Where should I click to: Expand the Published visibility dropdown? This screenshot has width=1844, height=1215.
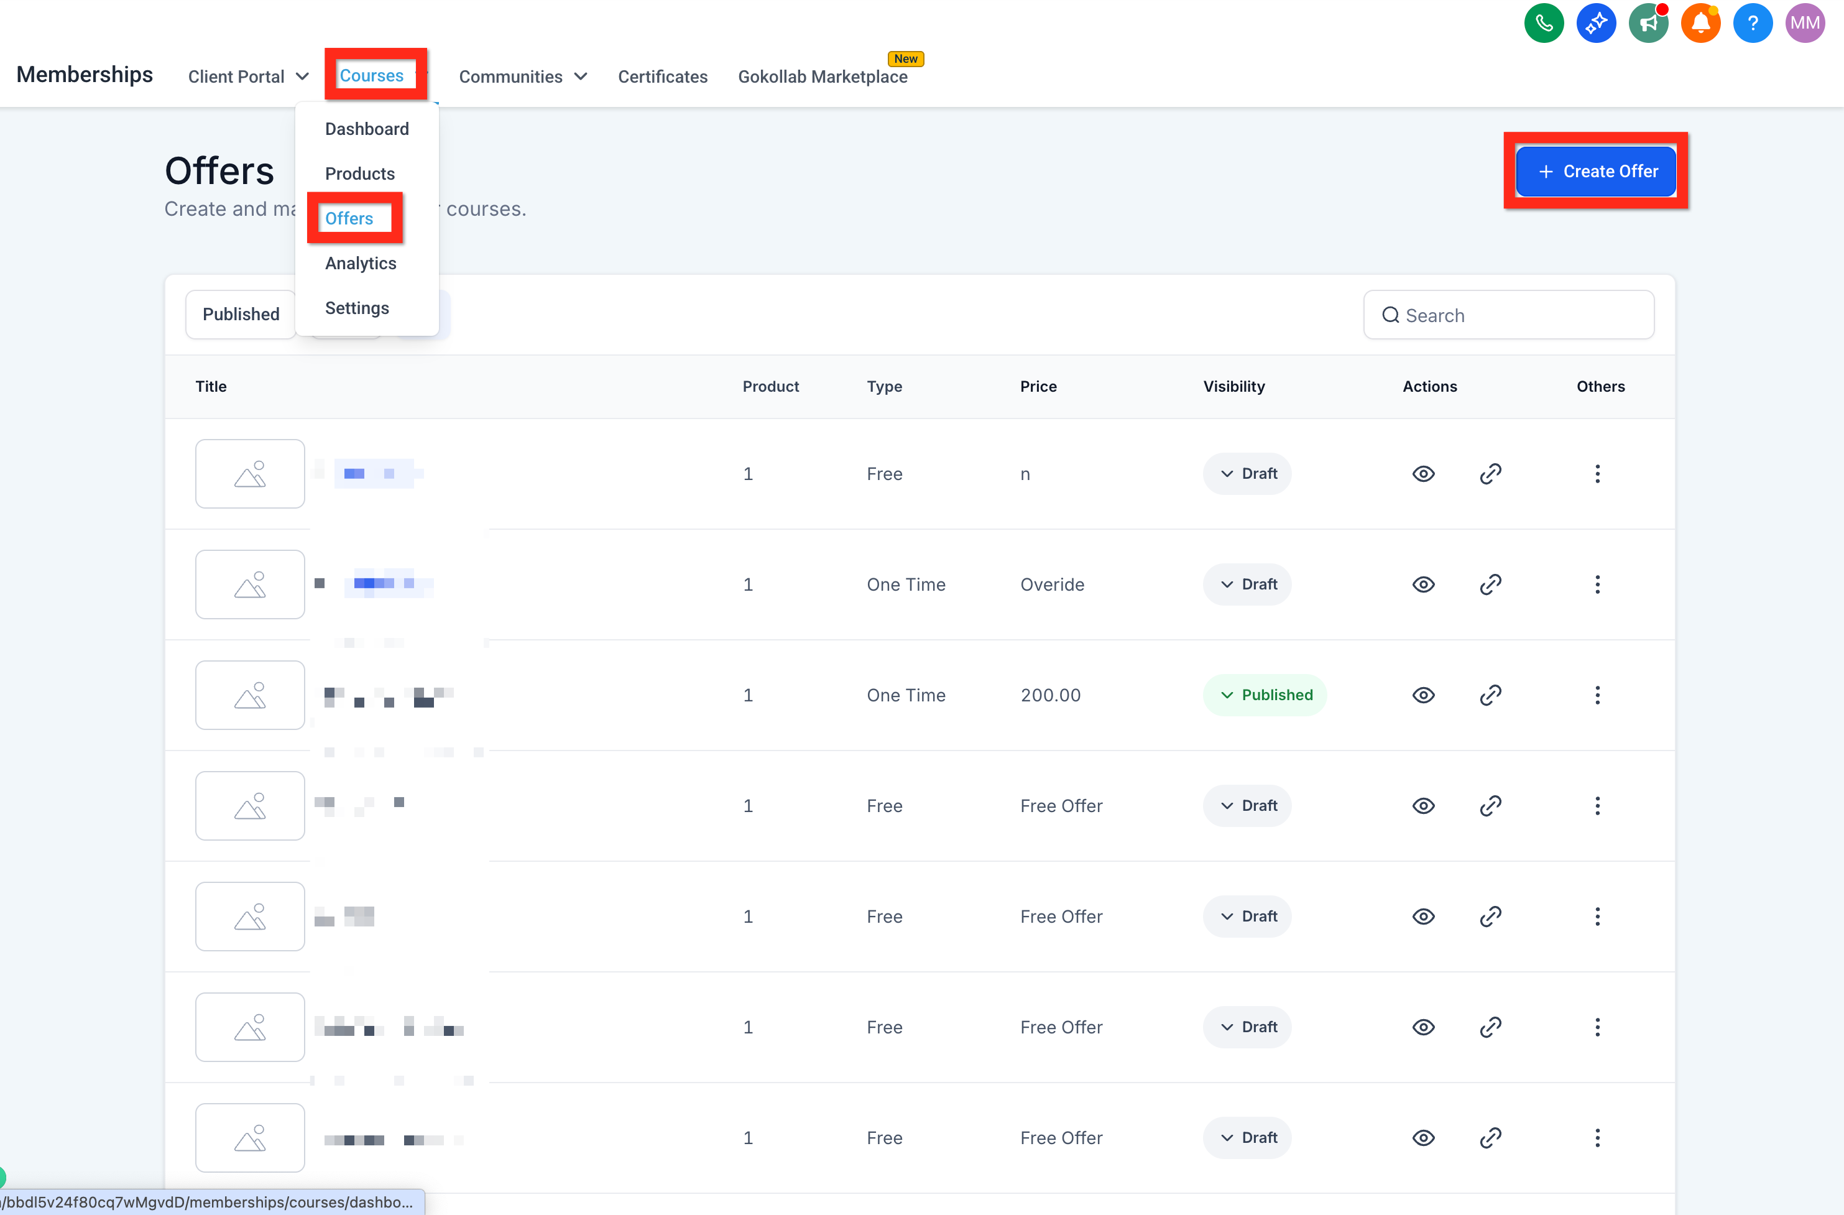[x=1265, y=695]
